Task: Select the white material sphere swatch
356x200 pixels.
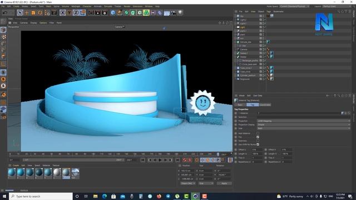Action: pyautogui.click(x=57, y=173)
